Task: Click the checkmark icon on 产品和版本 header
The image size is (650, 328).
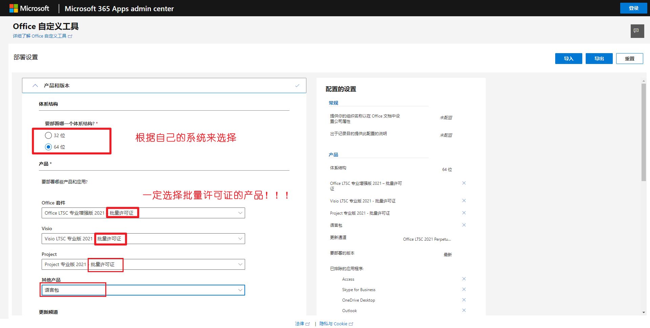Action: pos(297,86)
